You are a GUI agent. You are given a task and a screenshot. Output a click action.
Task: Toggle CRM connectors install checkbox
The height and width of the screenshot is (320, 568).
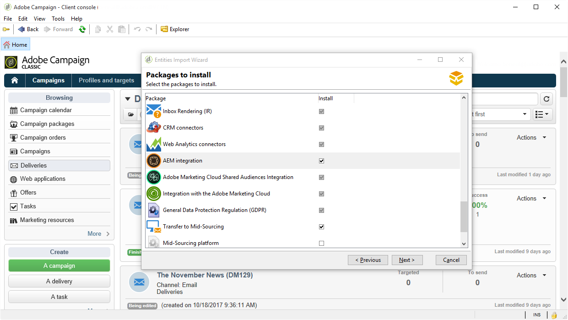click(x=321, y=128)
